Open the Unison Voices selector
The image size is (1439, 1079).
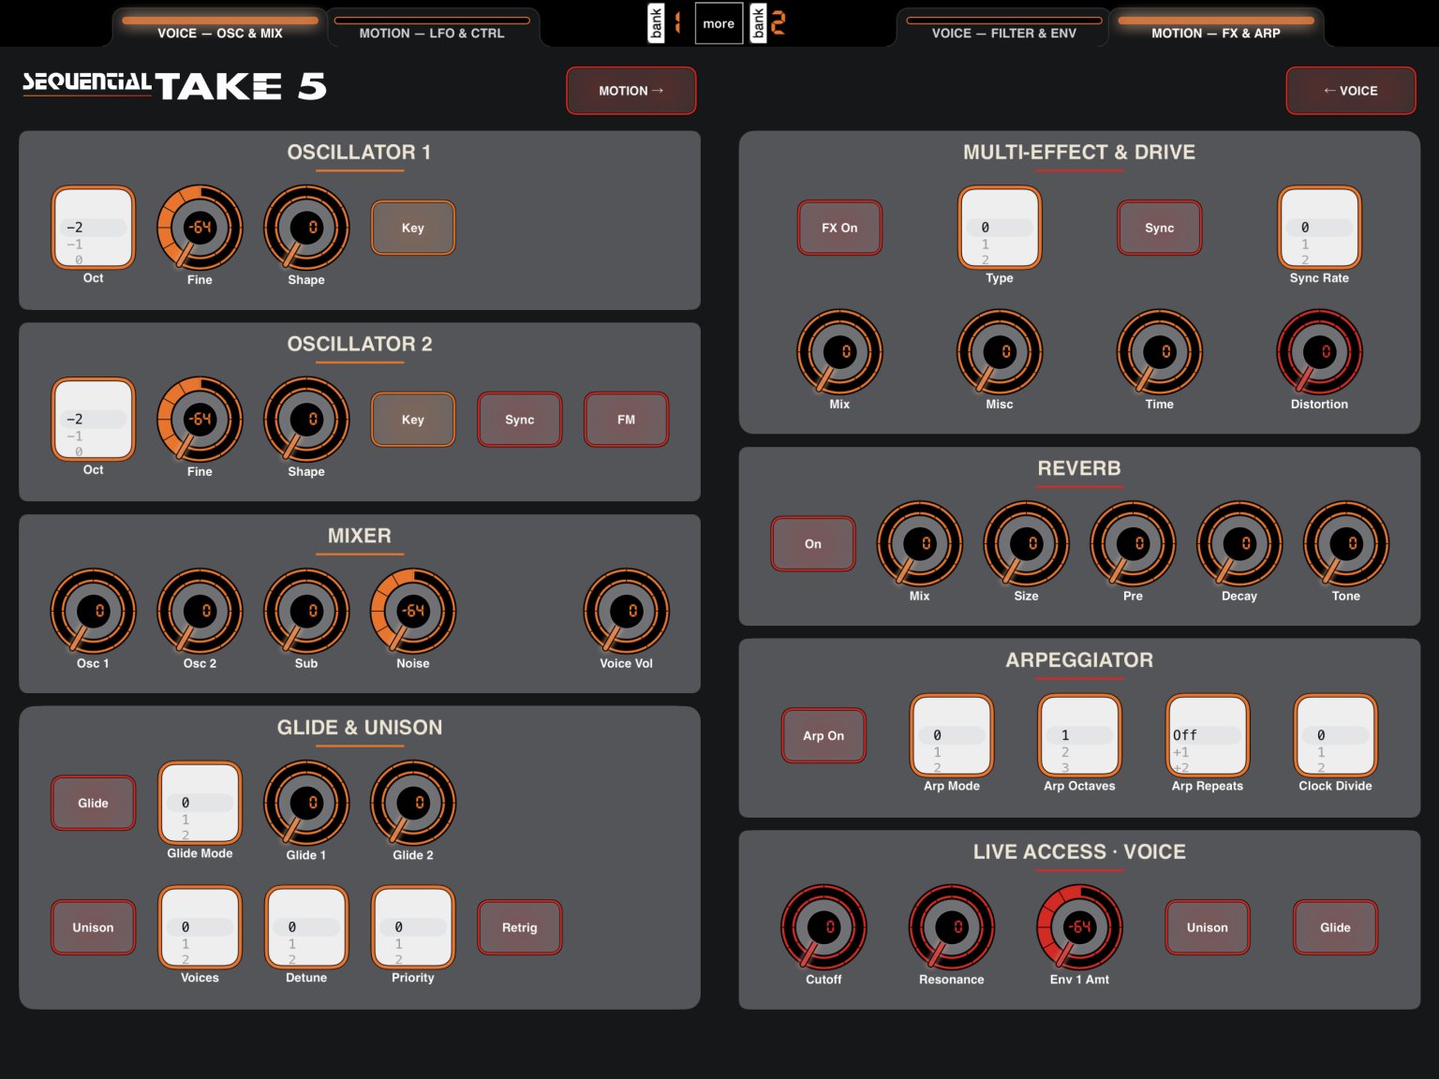(x=200, y=928)
